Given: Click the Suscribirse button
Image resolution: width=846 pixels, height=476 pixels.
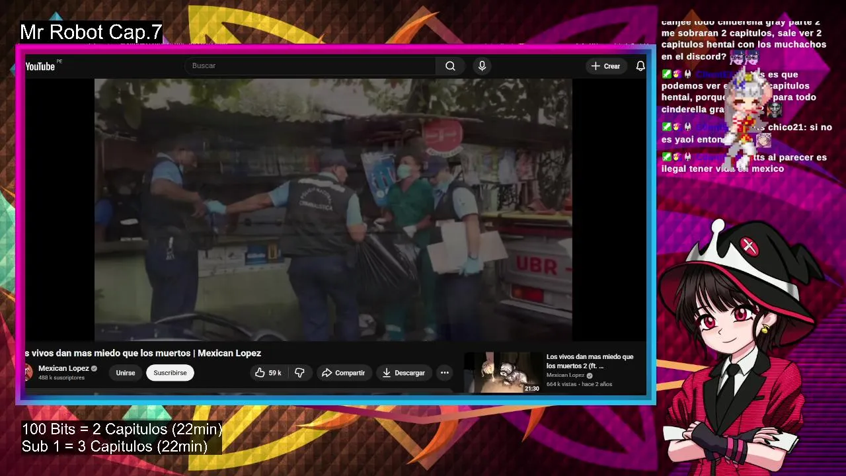Looking at the screenshot, I should 170,373.
